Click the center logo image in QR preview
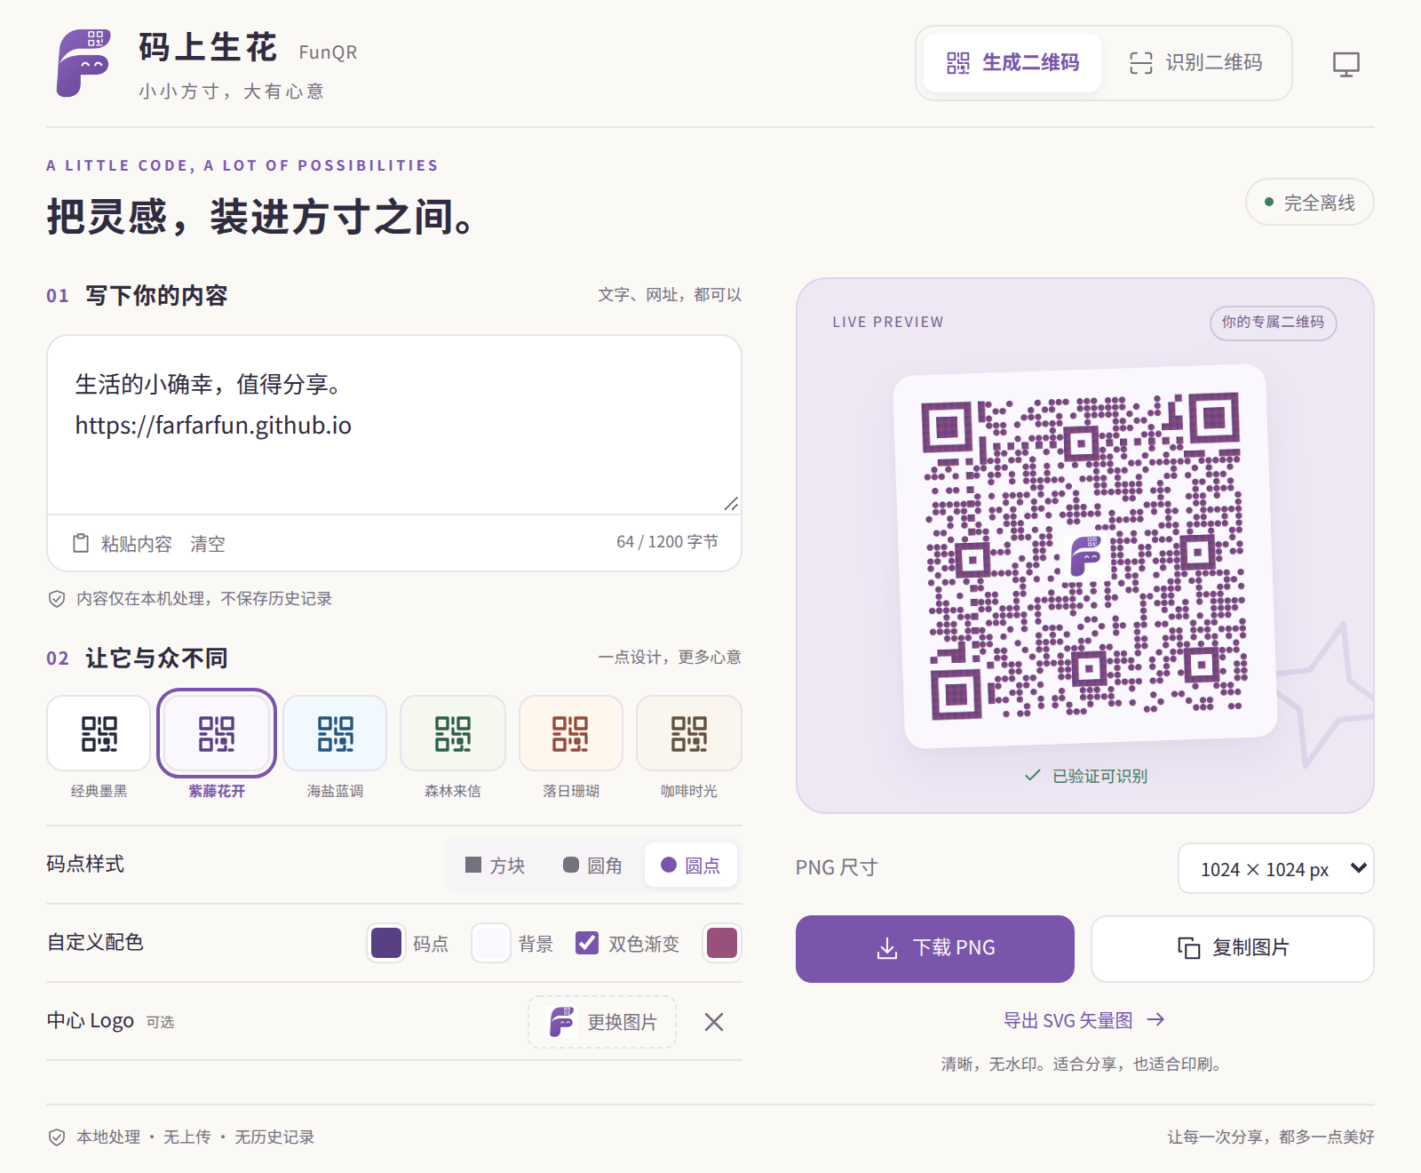 tap(1085, 555)
